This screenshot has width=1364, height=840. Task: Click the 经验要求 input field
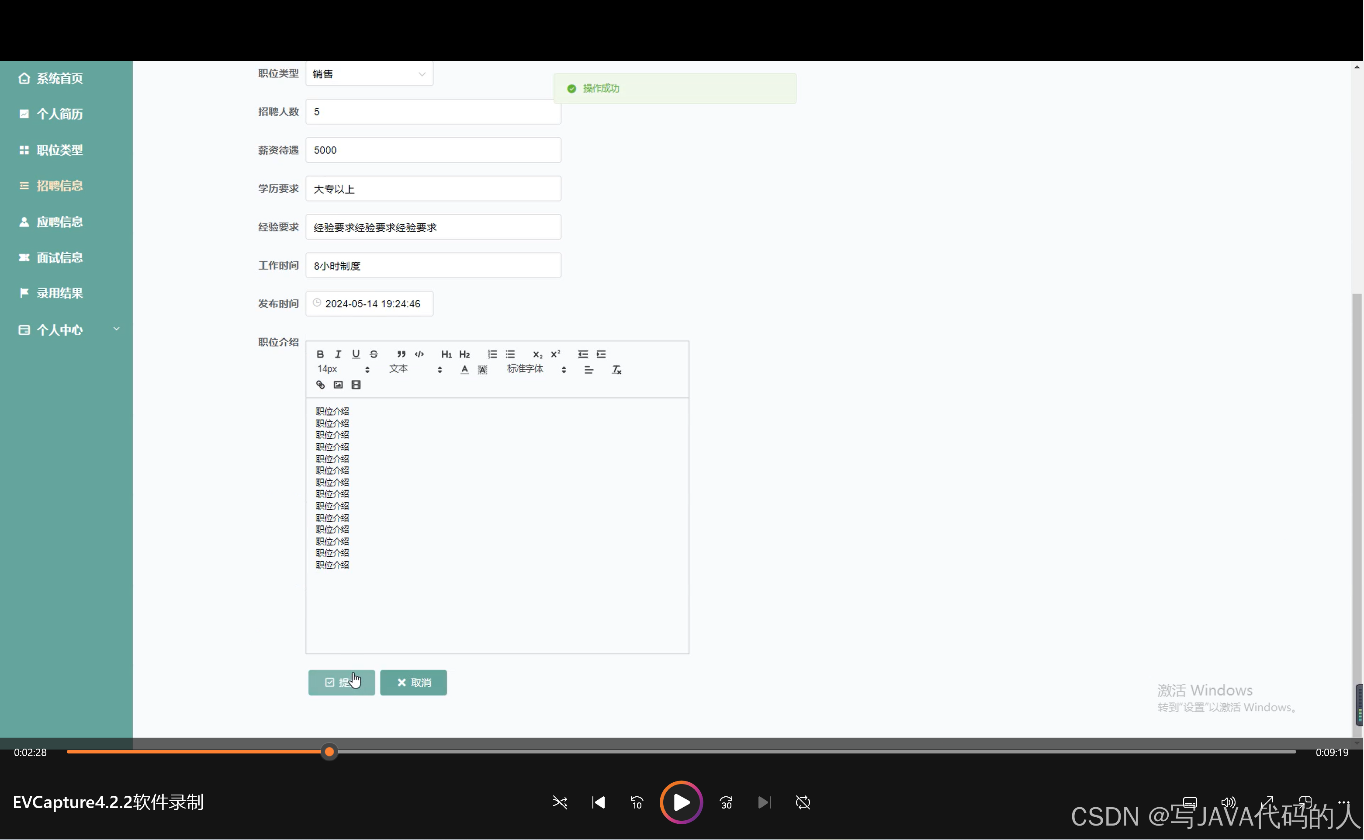pos(433,227)
